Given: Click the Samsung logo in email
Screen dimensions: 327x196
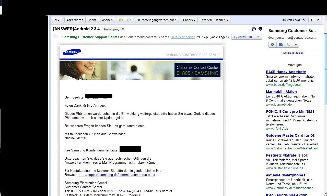Looking at the screenshot, I should 72,52.
